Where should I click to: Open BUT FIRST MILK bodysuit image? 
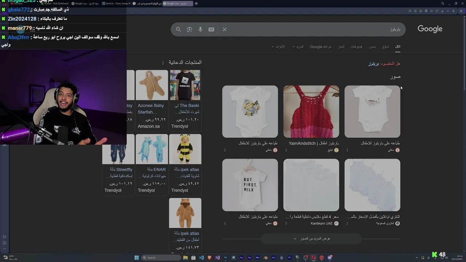[x=250, y=185]
